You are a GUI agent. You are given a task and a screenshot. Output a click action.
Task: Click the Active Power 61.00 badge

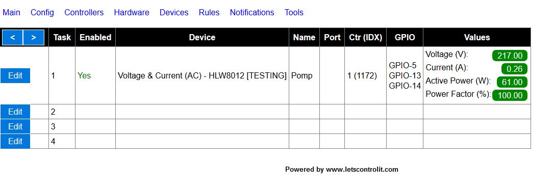pos(512,82)
